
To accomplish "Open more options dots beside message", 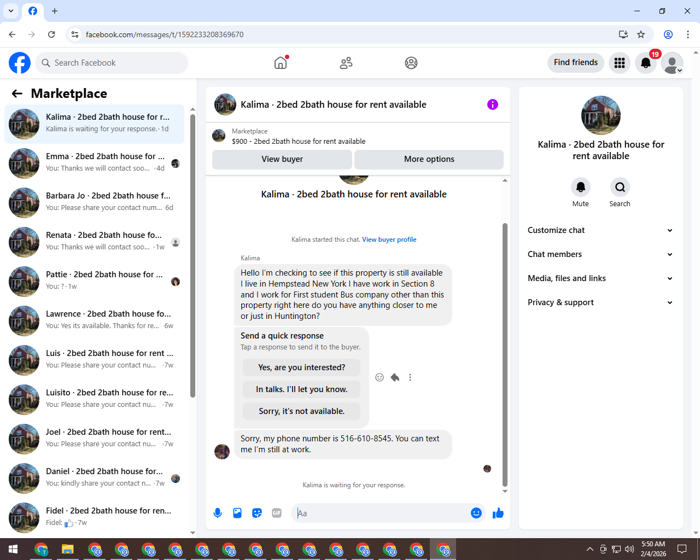I will coord(410,377).
